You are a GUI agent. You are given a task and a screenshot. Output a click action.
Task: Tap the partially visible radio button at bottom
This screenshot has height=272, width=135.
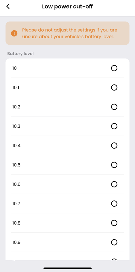114,260
